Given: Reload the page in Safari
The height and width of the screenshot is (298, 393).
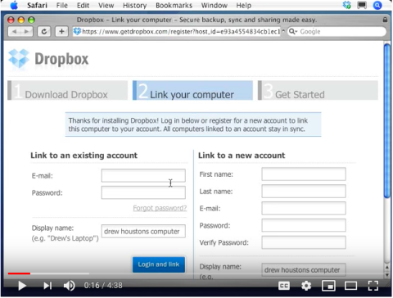Looking at the screenshot, I should [x=44, y=31].
